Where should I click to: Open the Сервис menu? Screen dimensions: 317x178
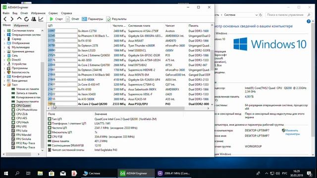(53, 13)
